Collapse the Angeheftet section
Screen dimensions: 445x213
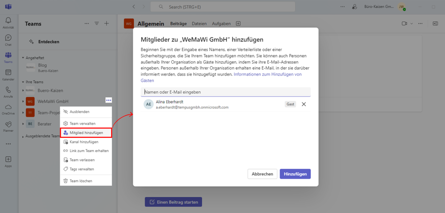point(23,58)
